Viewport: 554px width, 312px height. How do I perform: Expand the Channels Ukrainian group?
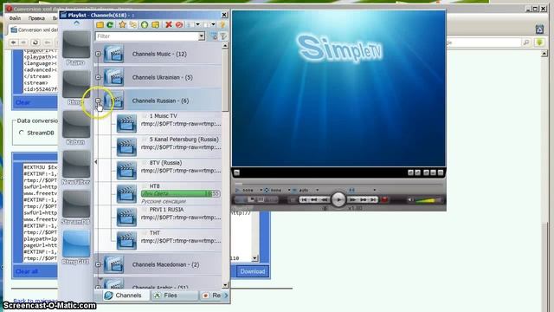tap(98, 77)
